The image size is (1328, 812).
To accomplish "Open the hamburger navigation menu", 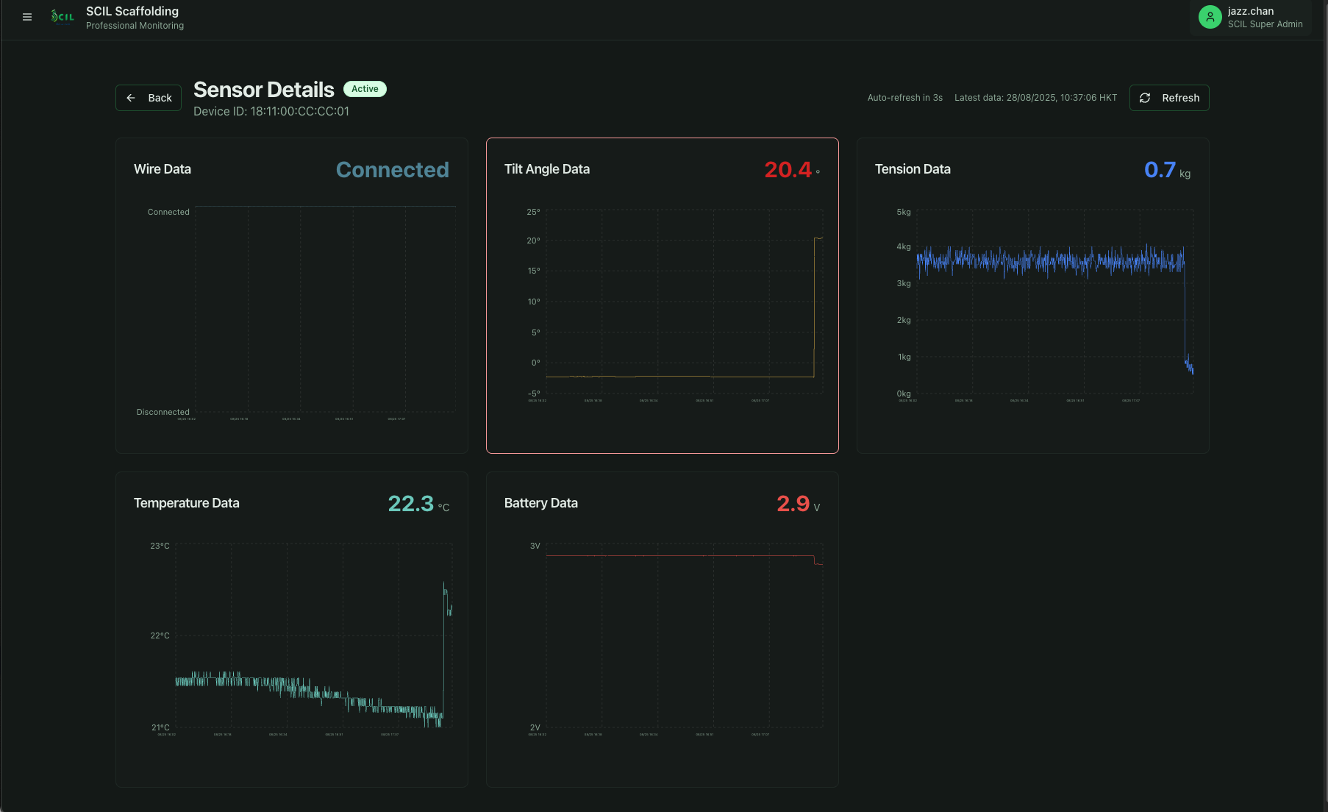I will click(27, 17).
